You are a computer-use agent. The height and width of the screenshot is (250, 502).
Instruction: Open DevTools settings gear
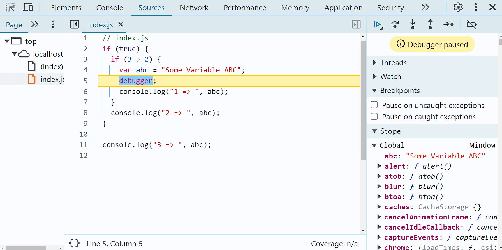coord(458,7)
